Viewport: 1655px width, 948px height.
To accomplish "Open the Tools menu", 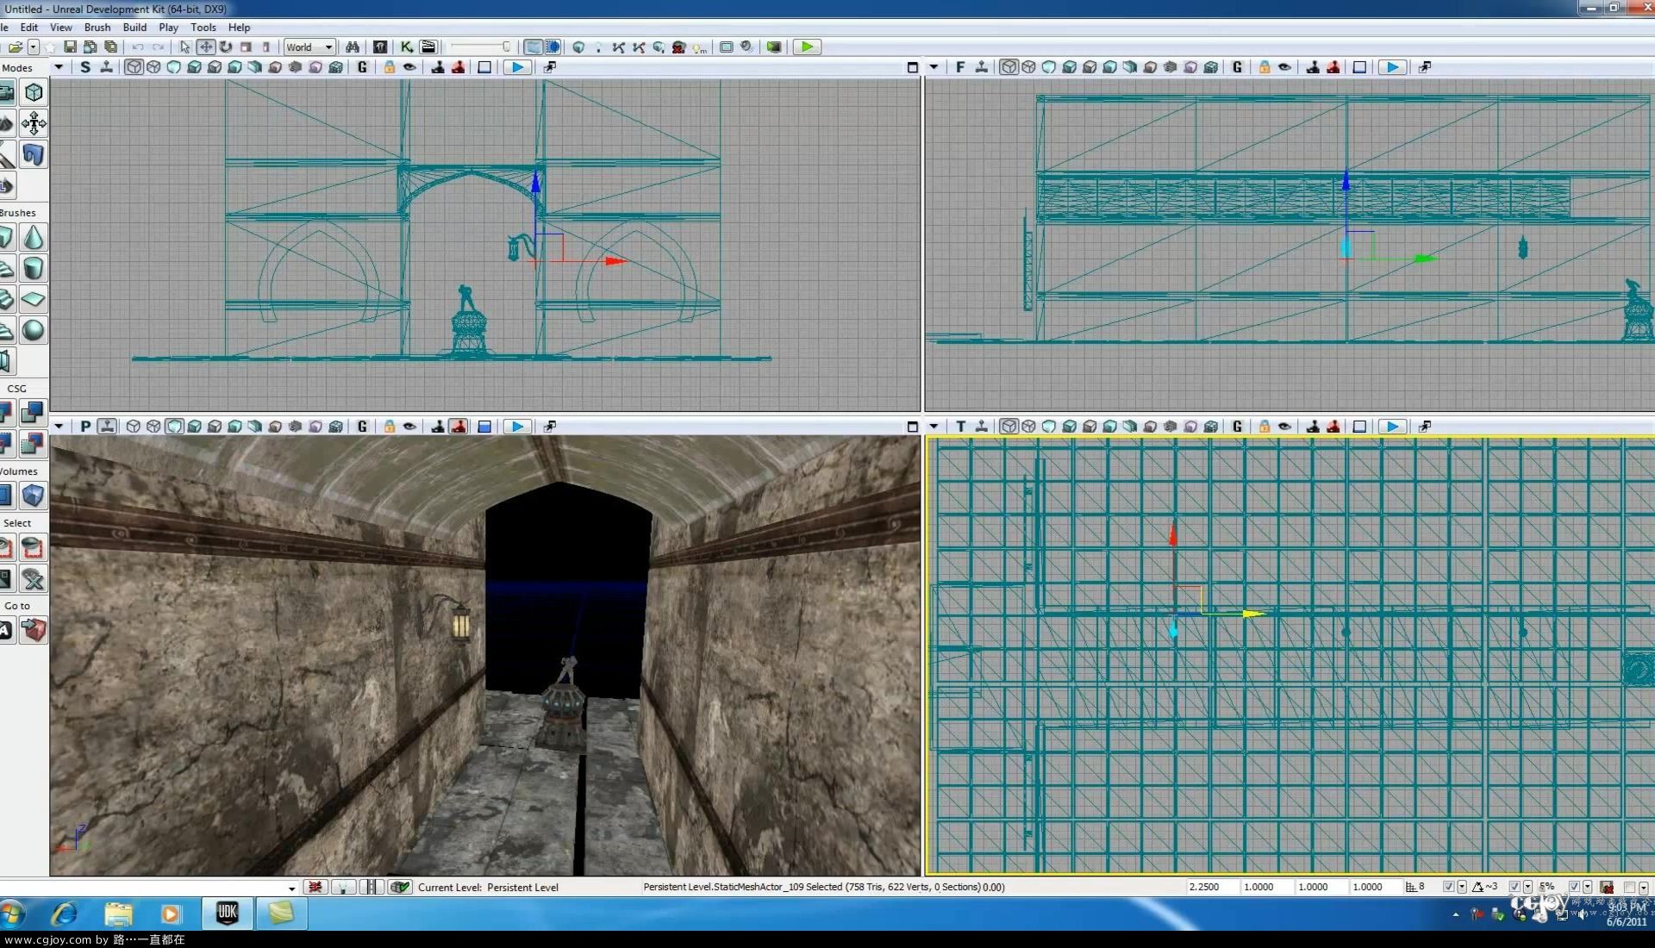I will 203,28.
